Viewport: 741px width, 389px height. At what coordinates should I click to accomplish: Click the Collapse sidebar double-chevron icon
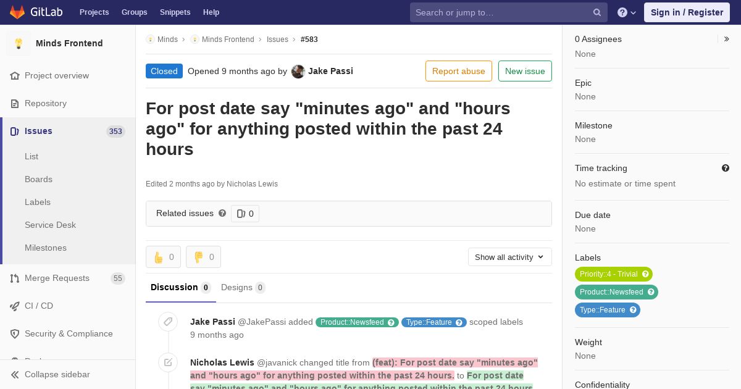15,374
